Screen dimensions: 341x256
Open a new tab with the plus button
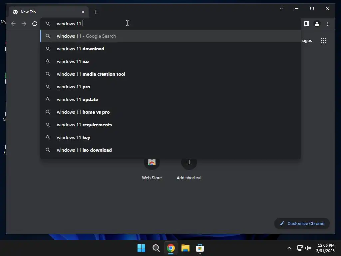pos(96,12)
